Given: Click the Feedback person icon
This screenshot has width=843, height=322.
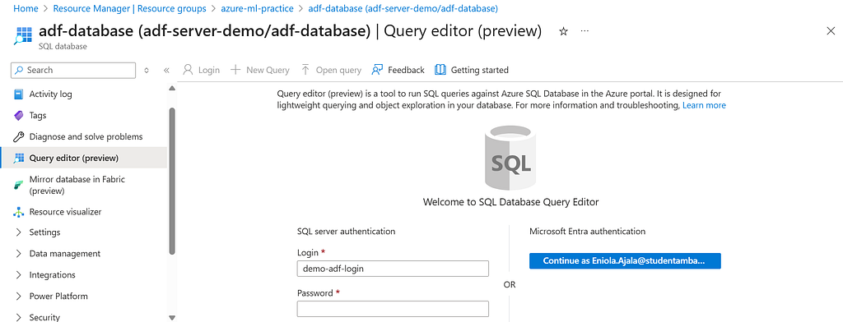Looking at the screenshot, I should [x=377, y=70].
